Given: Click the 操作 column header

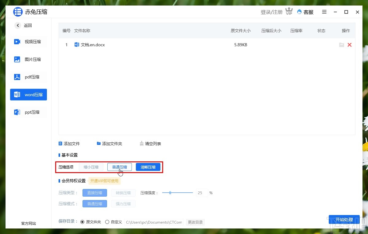Looking at the screenshot, I should point(346,31).
